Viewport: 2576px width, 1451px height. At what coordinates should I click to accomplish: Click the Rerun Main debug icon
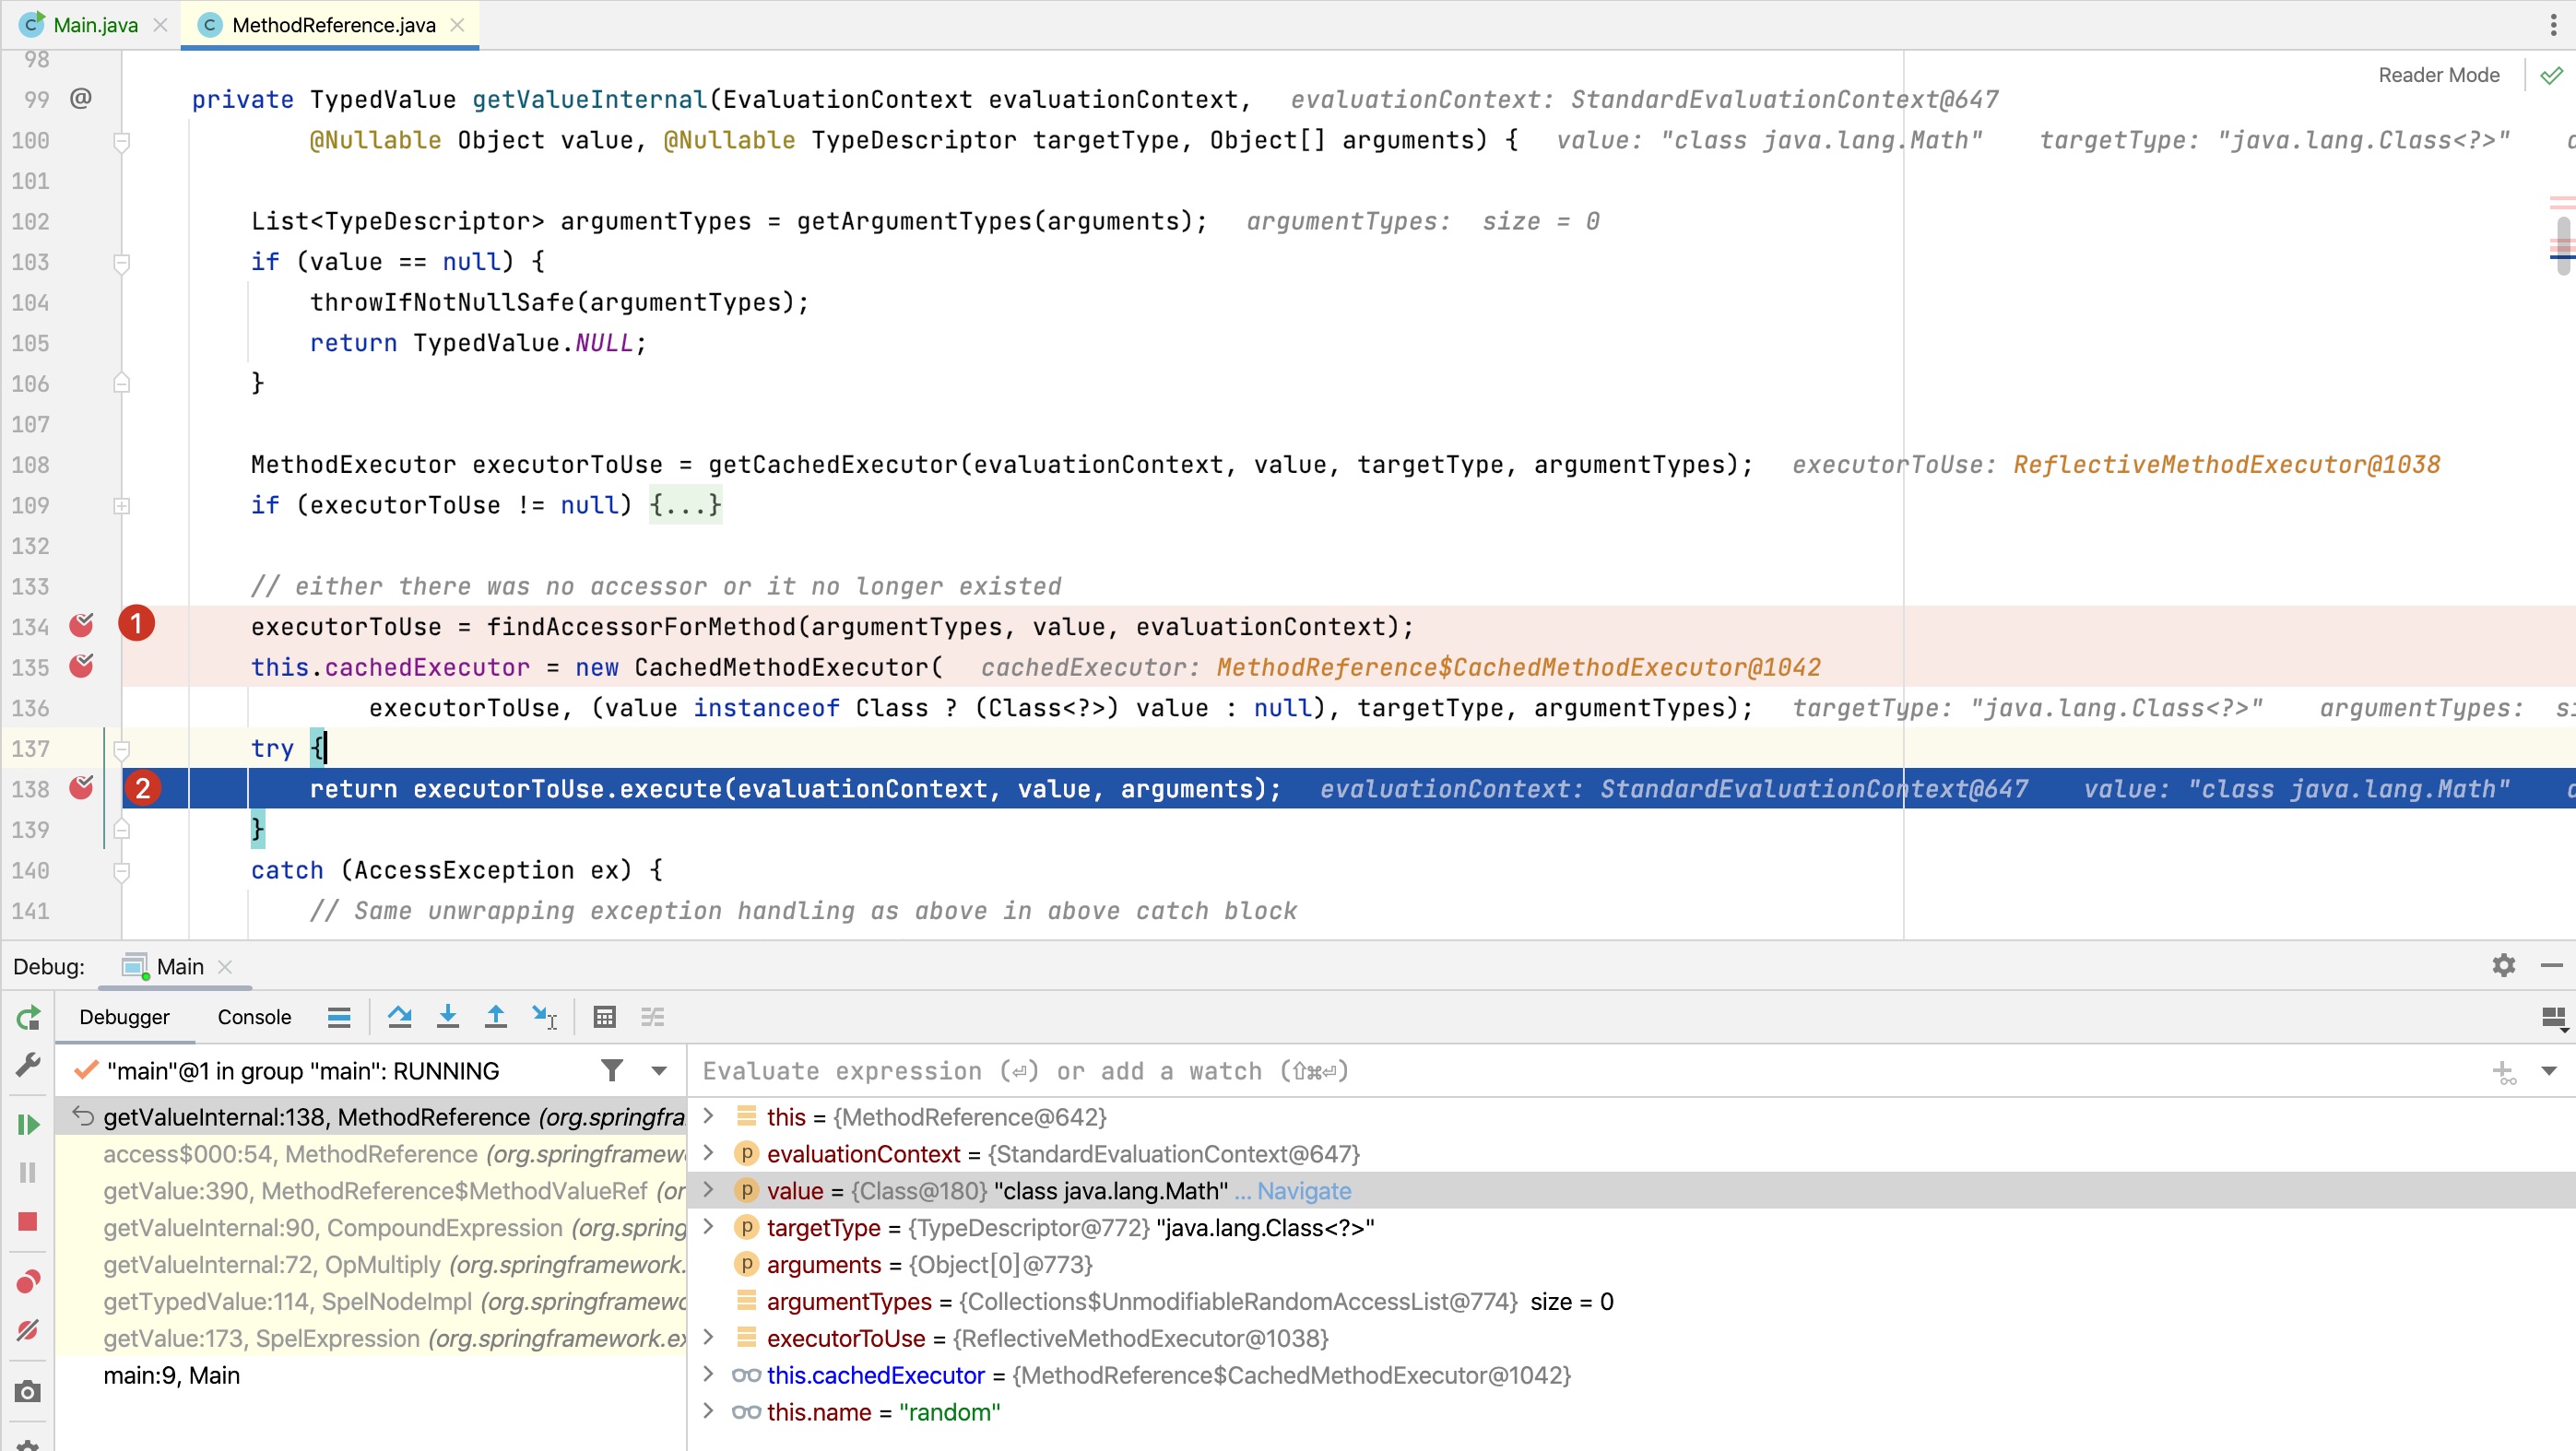tap(28, 1018)
